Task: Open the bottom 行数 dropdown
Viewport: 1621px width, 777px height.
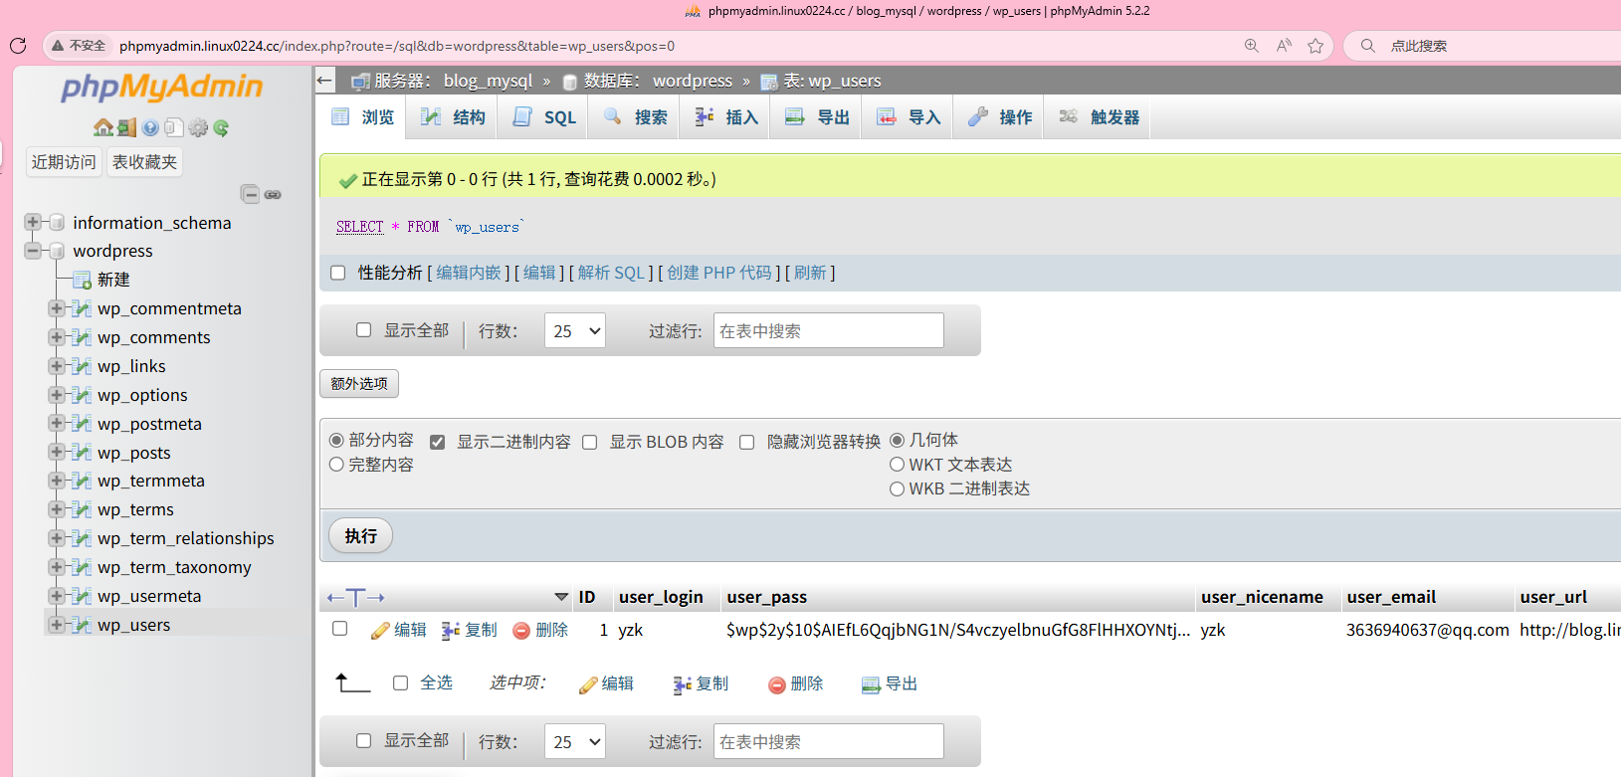Action: point(575,742)
